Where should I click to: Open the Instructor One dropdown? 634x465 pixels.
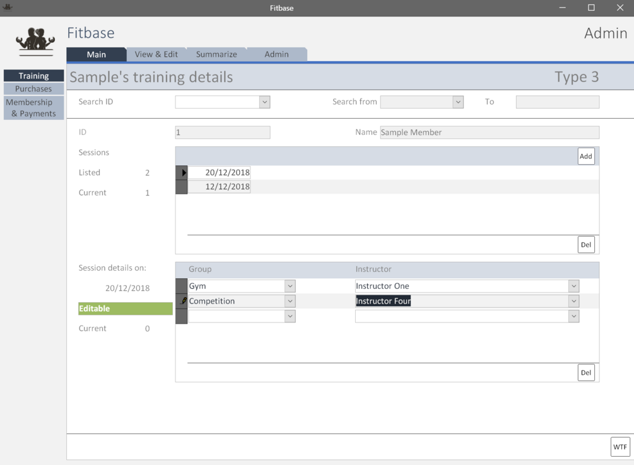click(x=573, y=285)
